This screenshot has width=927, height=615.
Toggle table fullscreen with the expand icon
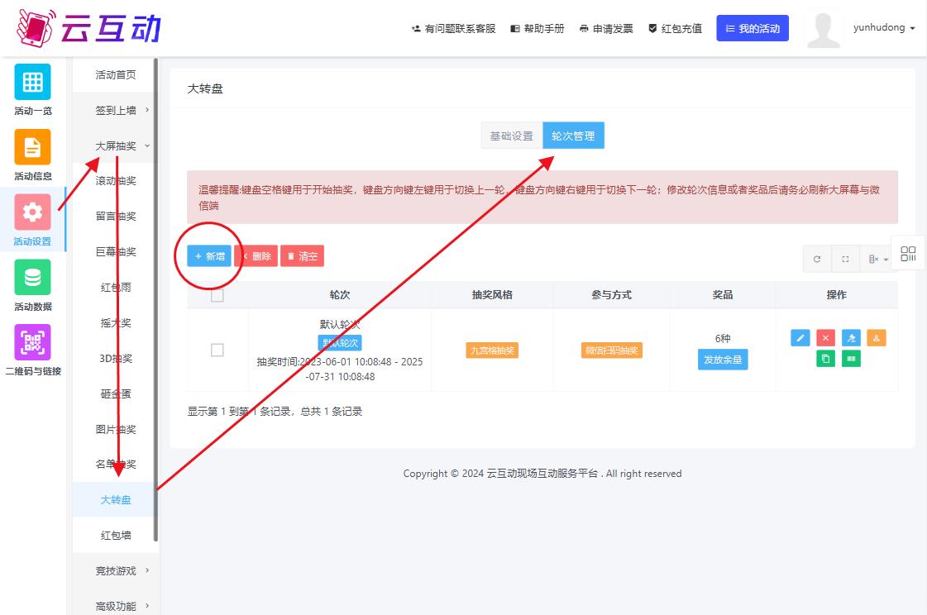845,260
